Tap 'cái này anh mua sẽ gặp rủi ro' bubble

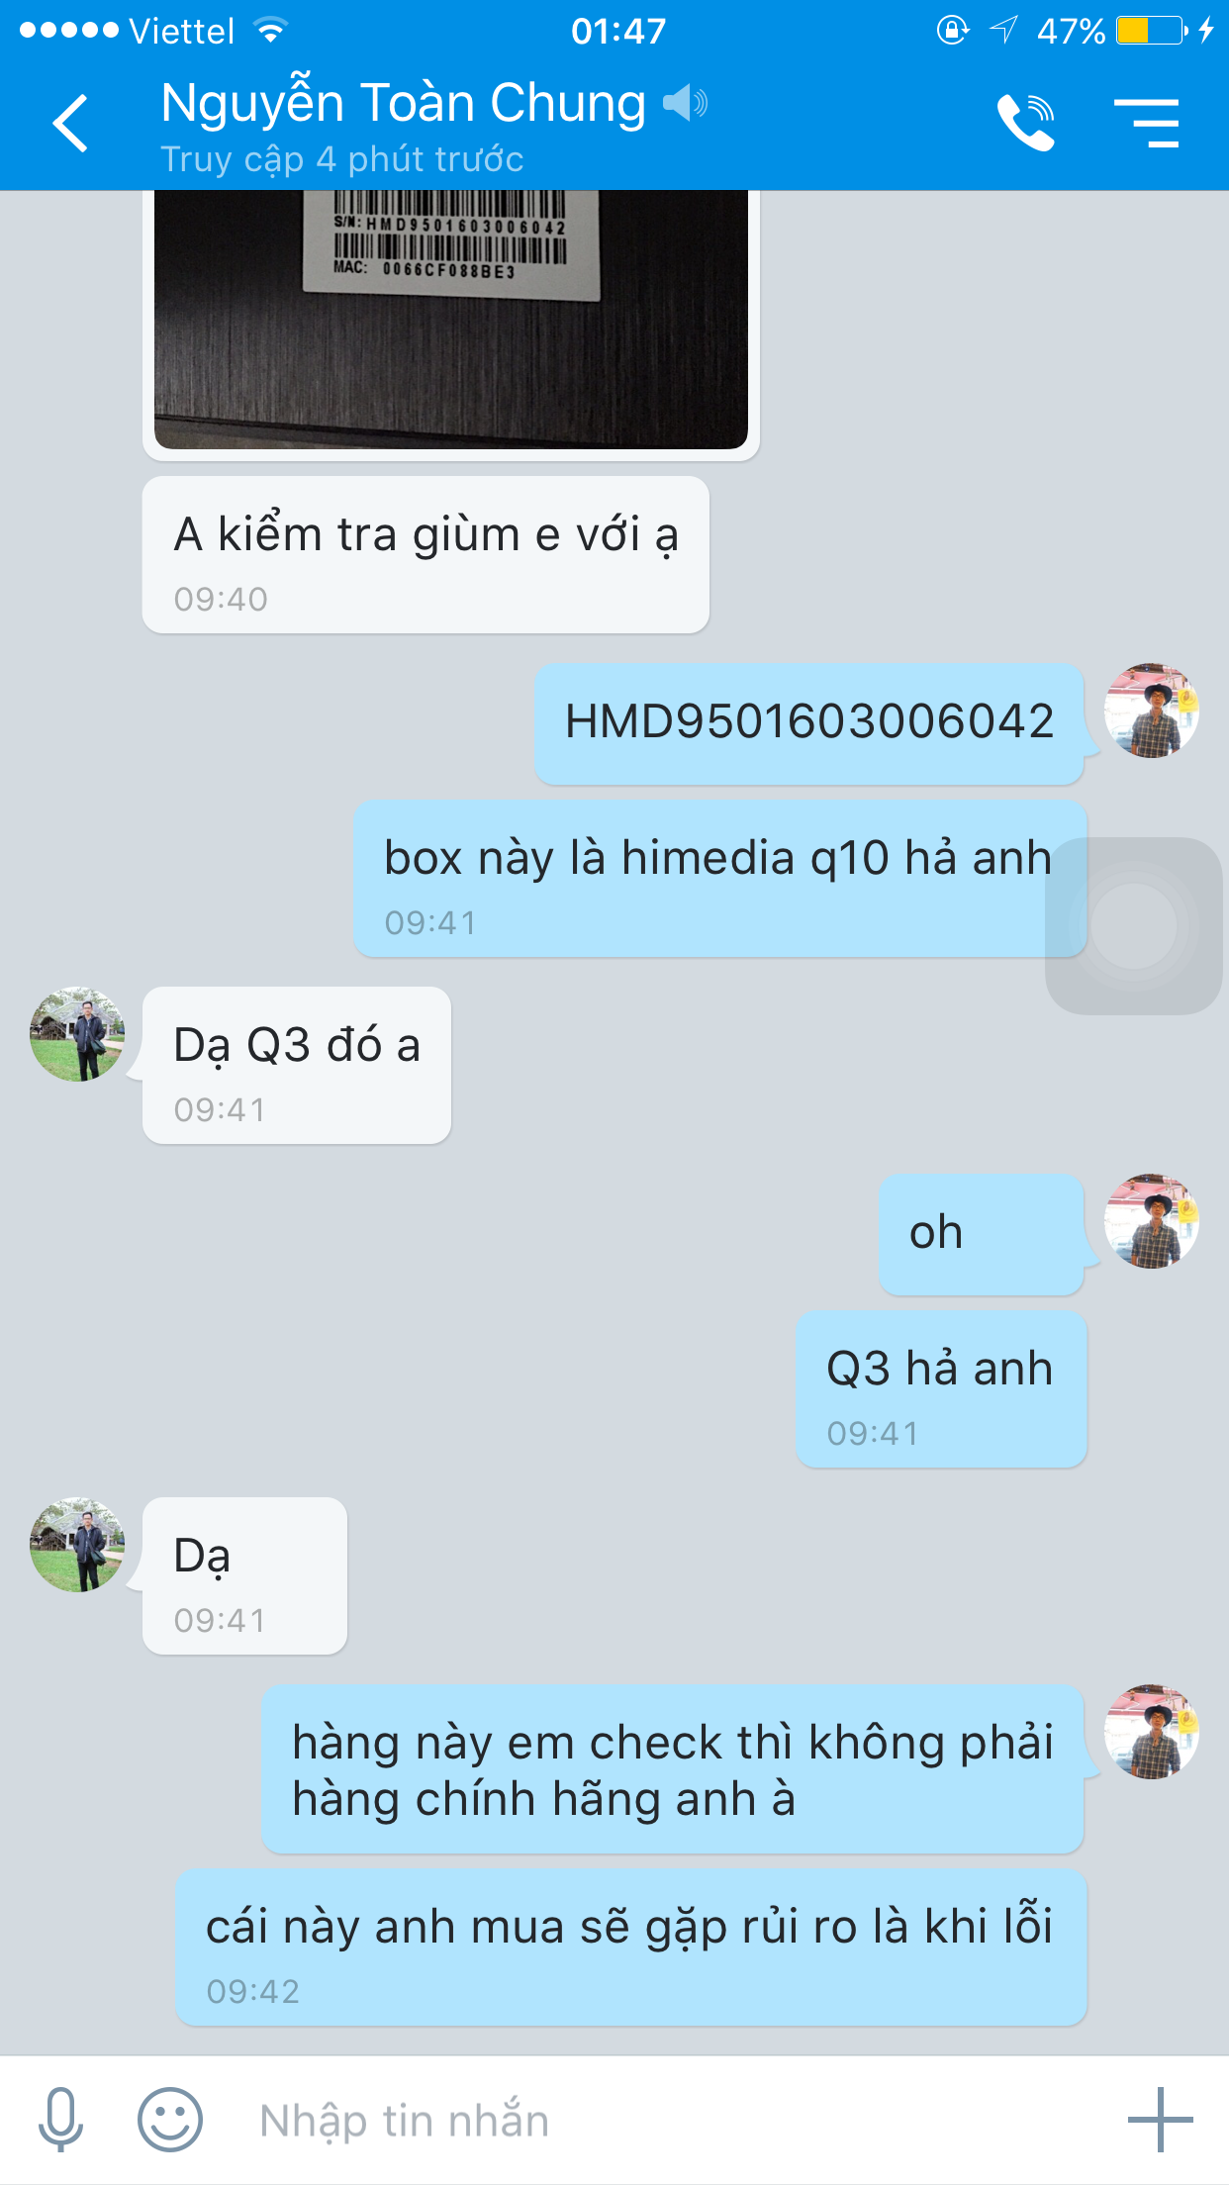pyautogui.click(x=631, y=1947)
